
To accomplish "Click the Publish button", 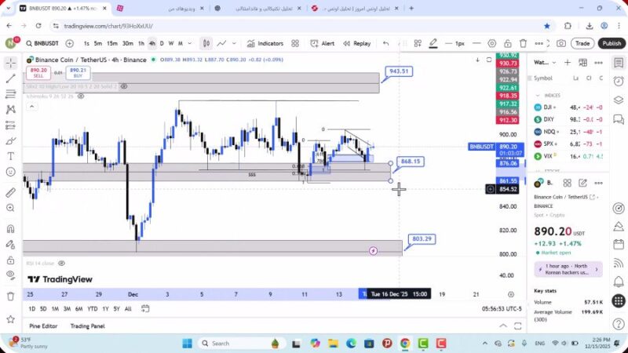I will pyautogui.click(x=611, y=44).
